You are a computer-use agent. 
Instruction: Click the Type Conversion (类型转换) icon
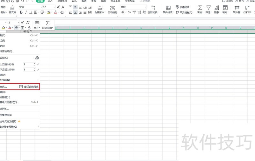pyautogui.click(x=153, y=8)
